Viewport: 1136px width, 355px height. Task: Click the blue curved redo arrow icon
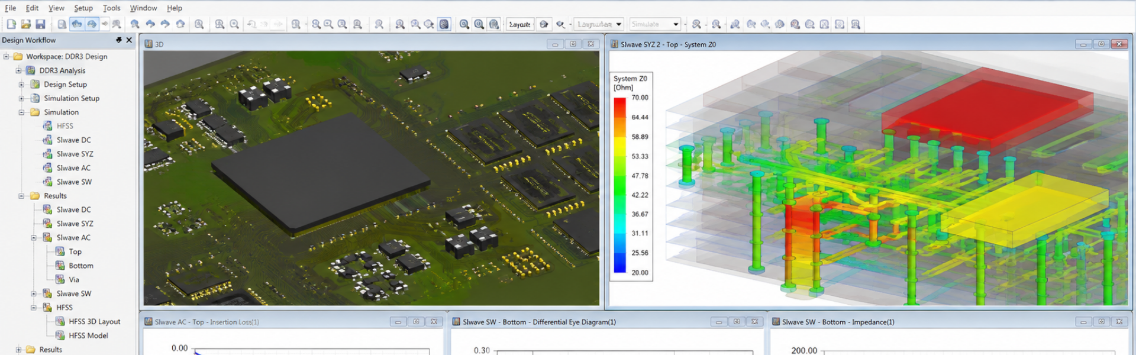(x=165, y=24)
